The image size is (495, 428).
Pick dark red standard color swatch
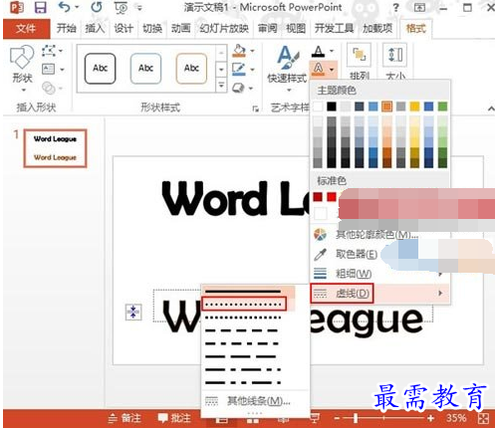[x=318, y=197]
